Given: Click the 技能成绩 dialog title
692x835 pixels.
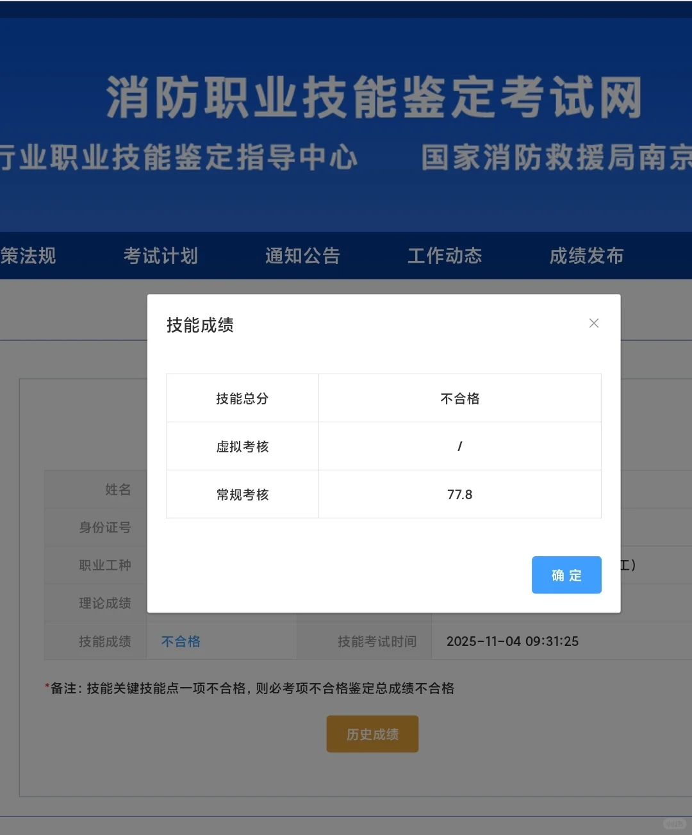Looking at the screenshot, I should (x=201, y=325).
